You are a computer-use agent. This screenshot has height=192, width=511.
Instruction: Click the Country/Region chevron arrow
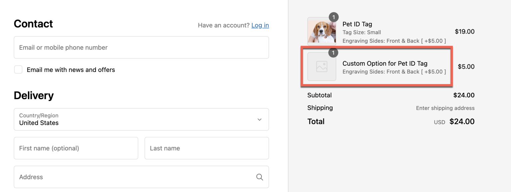point(259,120)
